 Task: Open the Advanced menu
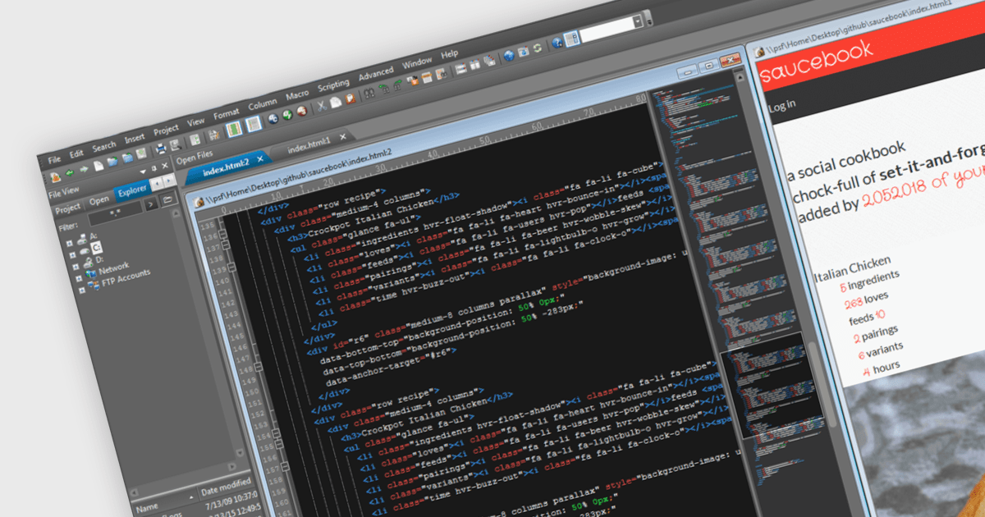click(376, 72)
